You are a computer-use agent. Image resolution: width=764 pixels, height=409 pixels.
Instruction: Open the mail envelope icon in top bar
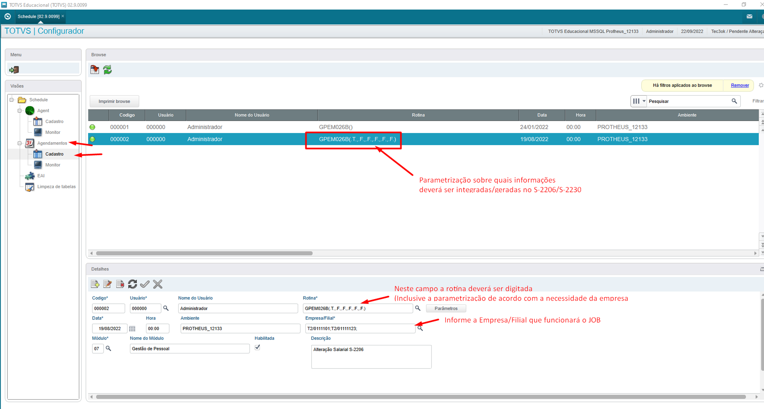[x=749, y=16]
